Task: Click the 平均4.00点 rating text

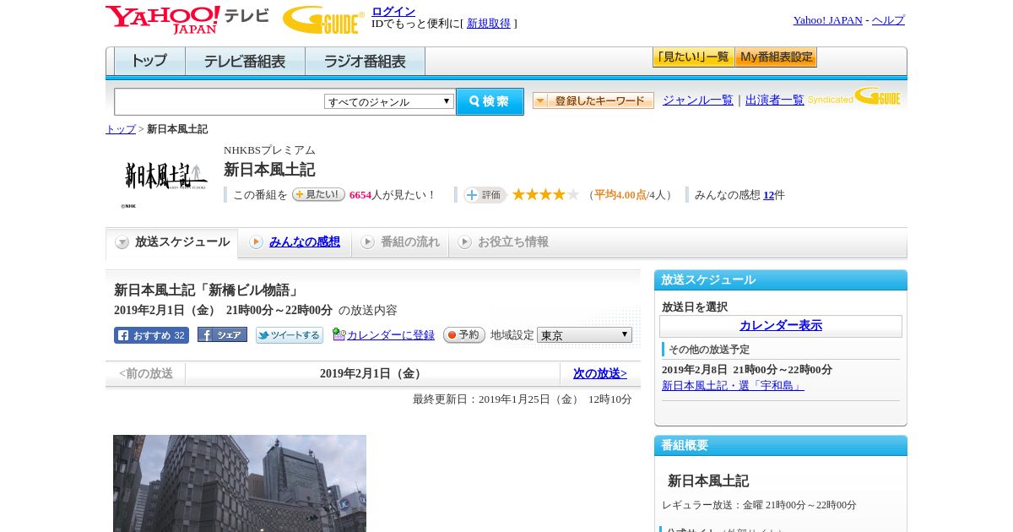Action: tap(620, 195)
